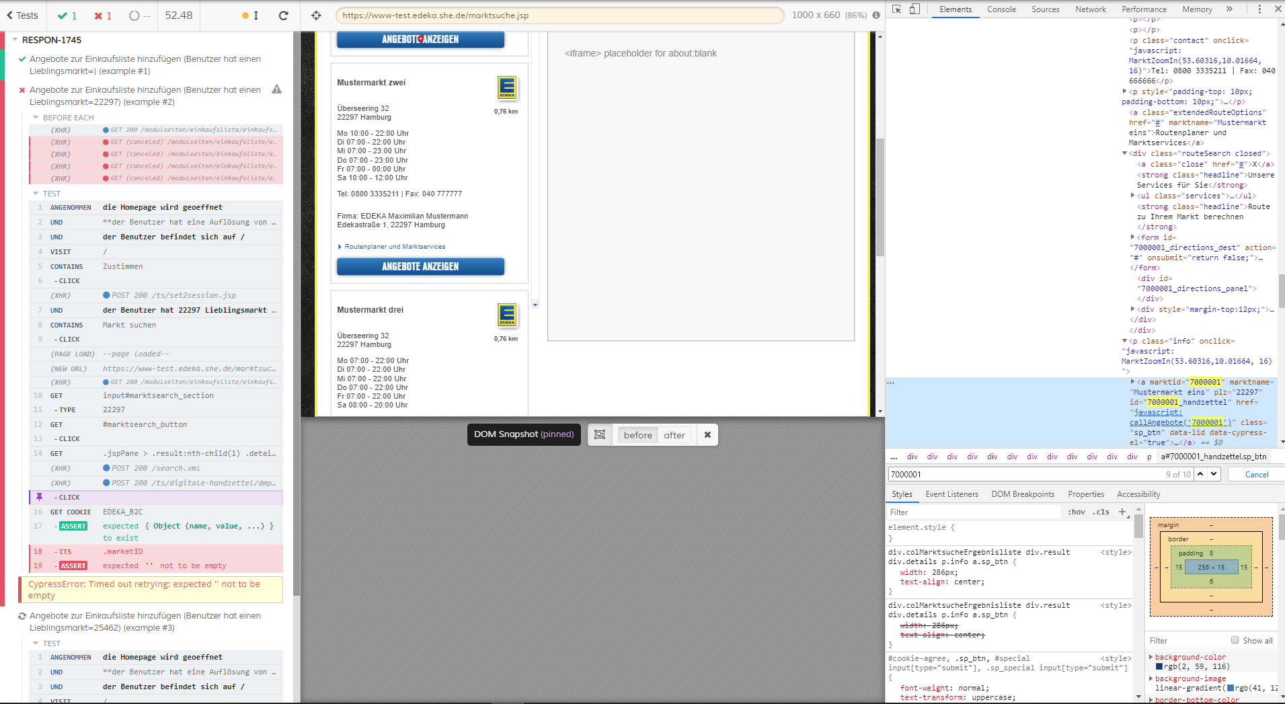Open the Properties pane

click(x=1086, y=494)
